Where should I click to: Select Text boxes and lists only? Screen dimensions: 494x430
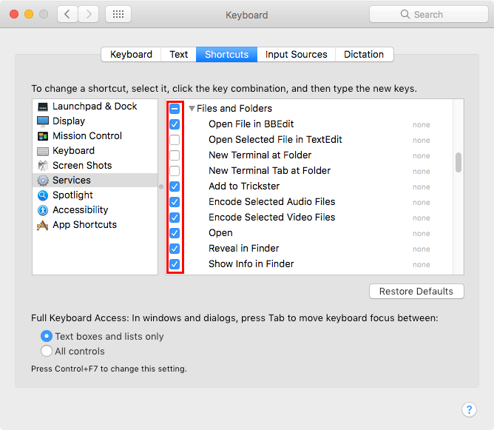coord(47,336)
